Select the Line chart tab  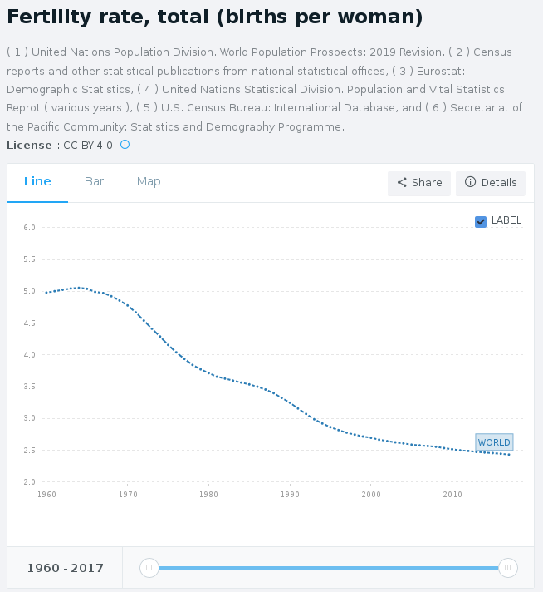point(37,182)
